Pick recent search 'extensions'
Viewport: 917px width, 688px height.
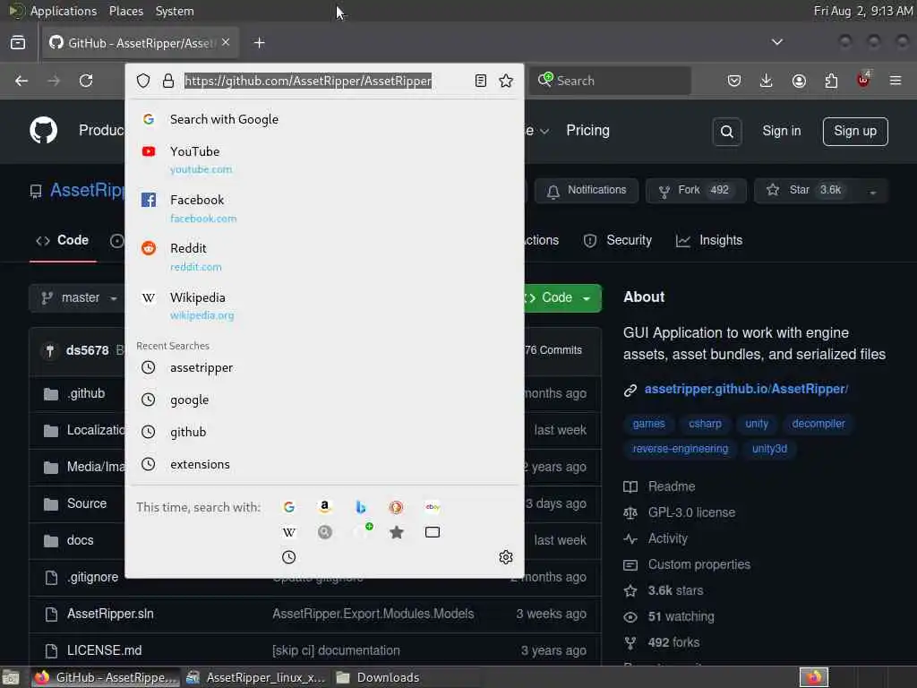coord(324,465)
